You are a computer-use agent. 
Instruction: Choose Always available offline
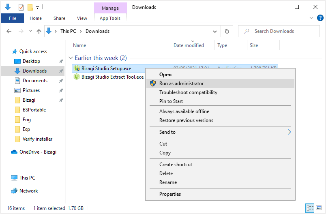pyautogui.click(x=221, y=111)
